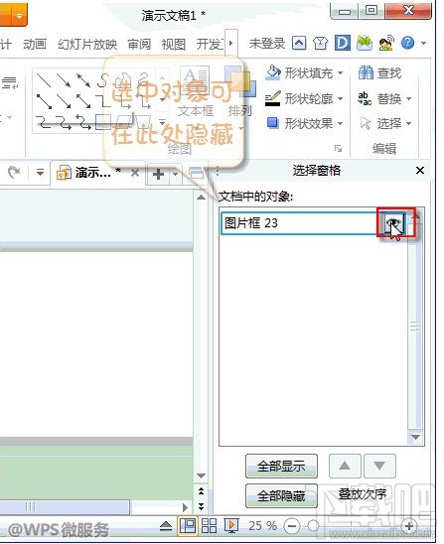Open the 动画 ribbon tab

(x=35, y=44)
